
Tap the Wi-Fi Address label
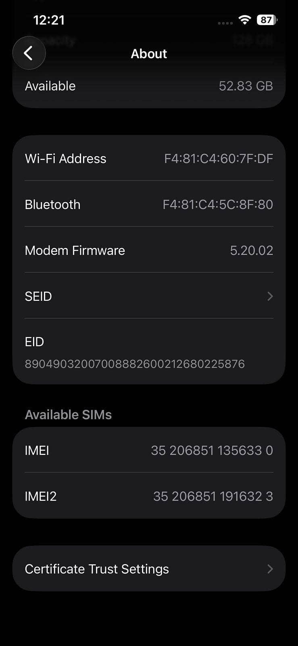point(65,159)
